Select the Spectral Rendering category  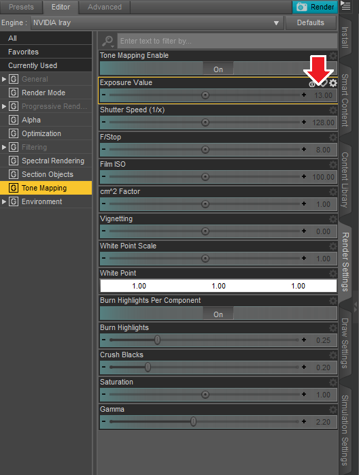[46, 161]
